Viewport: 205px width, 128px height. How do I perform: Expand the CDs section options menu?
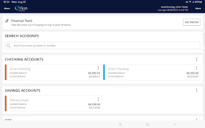coord(197,120)
